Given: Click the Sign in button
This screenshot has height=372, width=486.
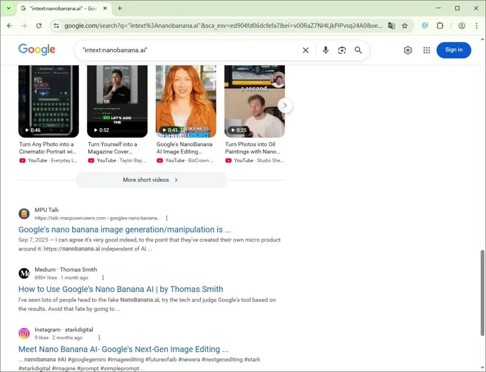Looking at the screenshot, I should (454, 50).
